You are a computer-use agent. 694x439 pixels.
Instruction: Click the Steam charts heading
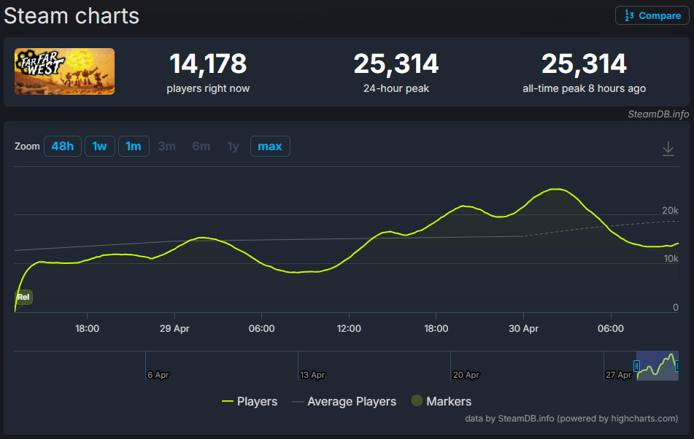(72, 16)
